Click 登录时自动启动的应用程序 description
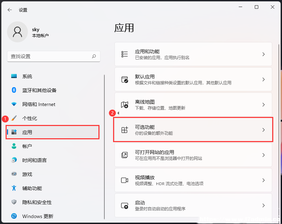The image size is (282, 224). click(x=160, y=209)
